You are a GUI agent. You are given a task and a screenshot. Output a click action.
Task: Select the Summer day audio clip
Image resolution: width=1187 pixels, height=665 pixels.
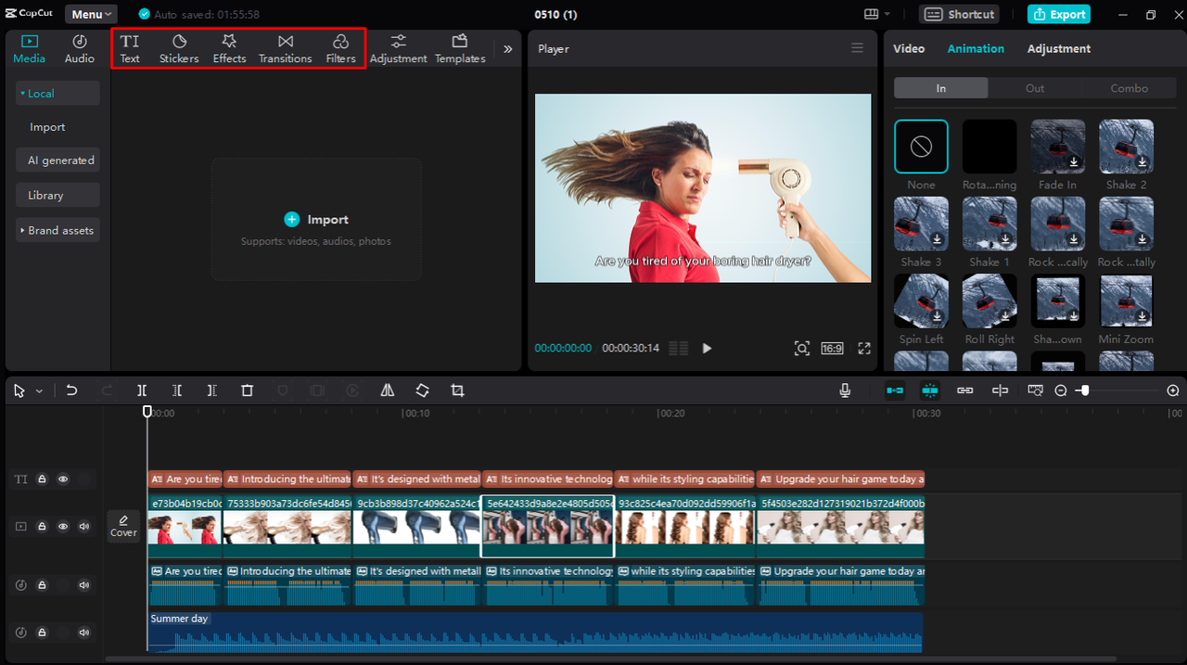tap(535, 632)
